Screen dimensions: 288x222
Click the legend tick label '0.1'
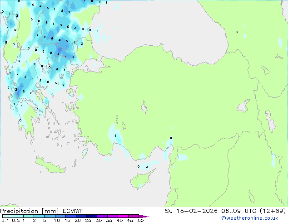tap(5, 220)
